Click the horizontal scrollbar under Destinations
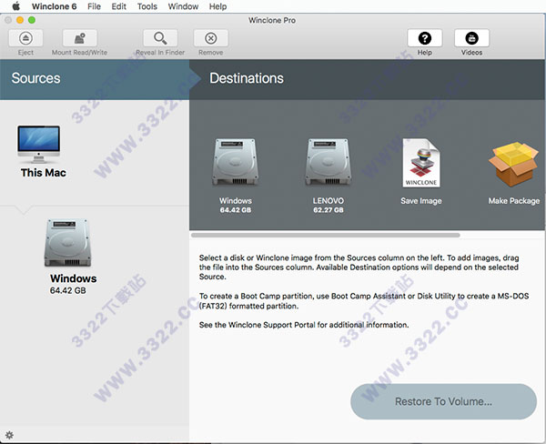Image resolution: width=546 pixels, height=444 pixels. click(326, 235)
